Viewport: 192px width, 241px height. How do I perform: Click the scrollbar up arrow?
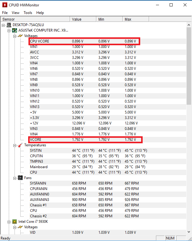189,25
